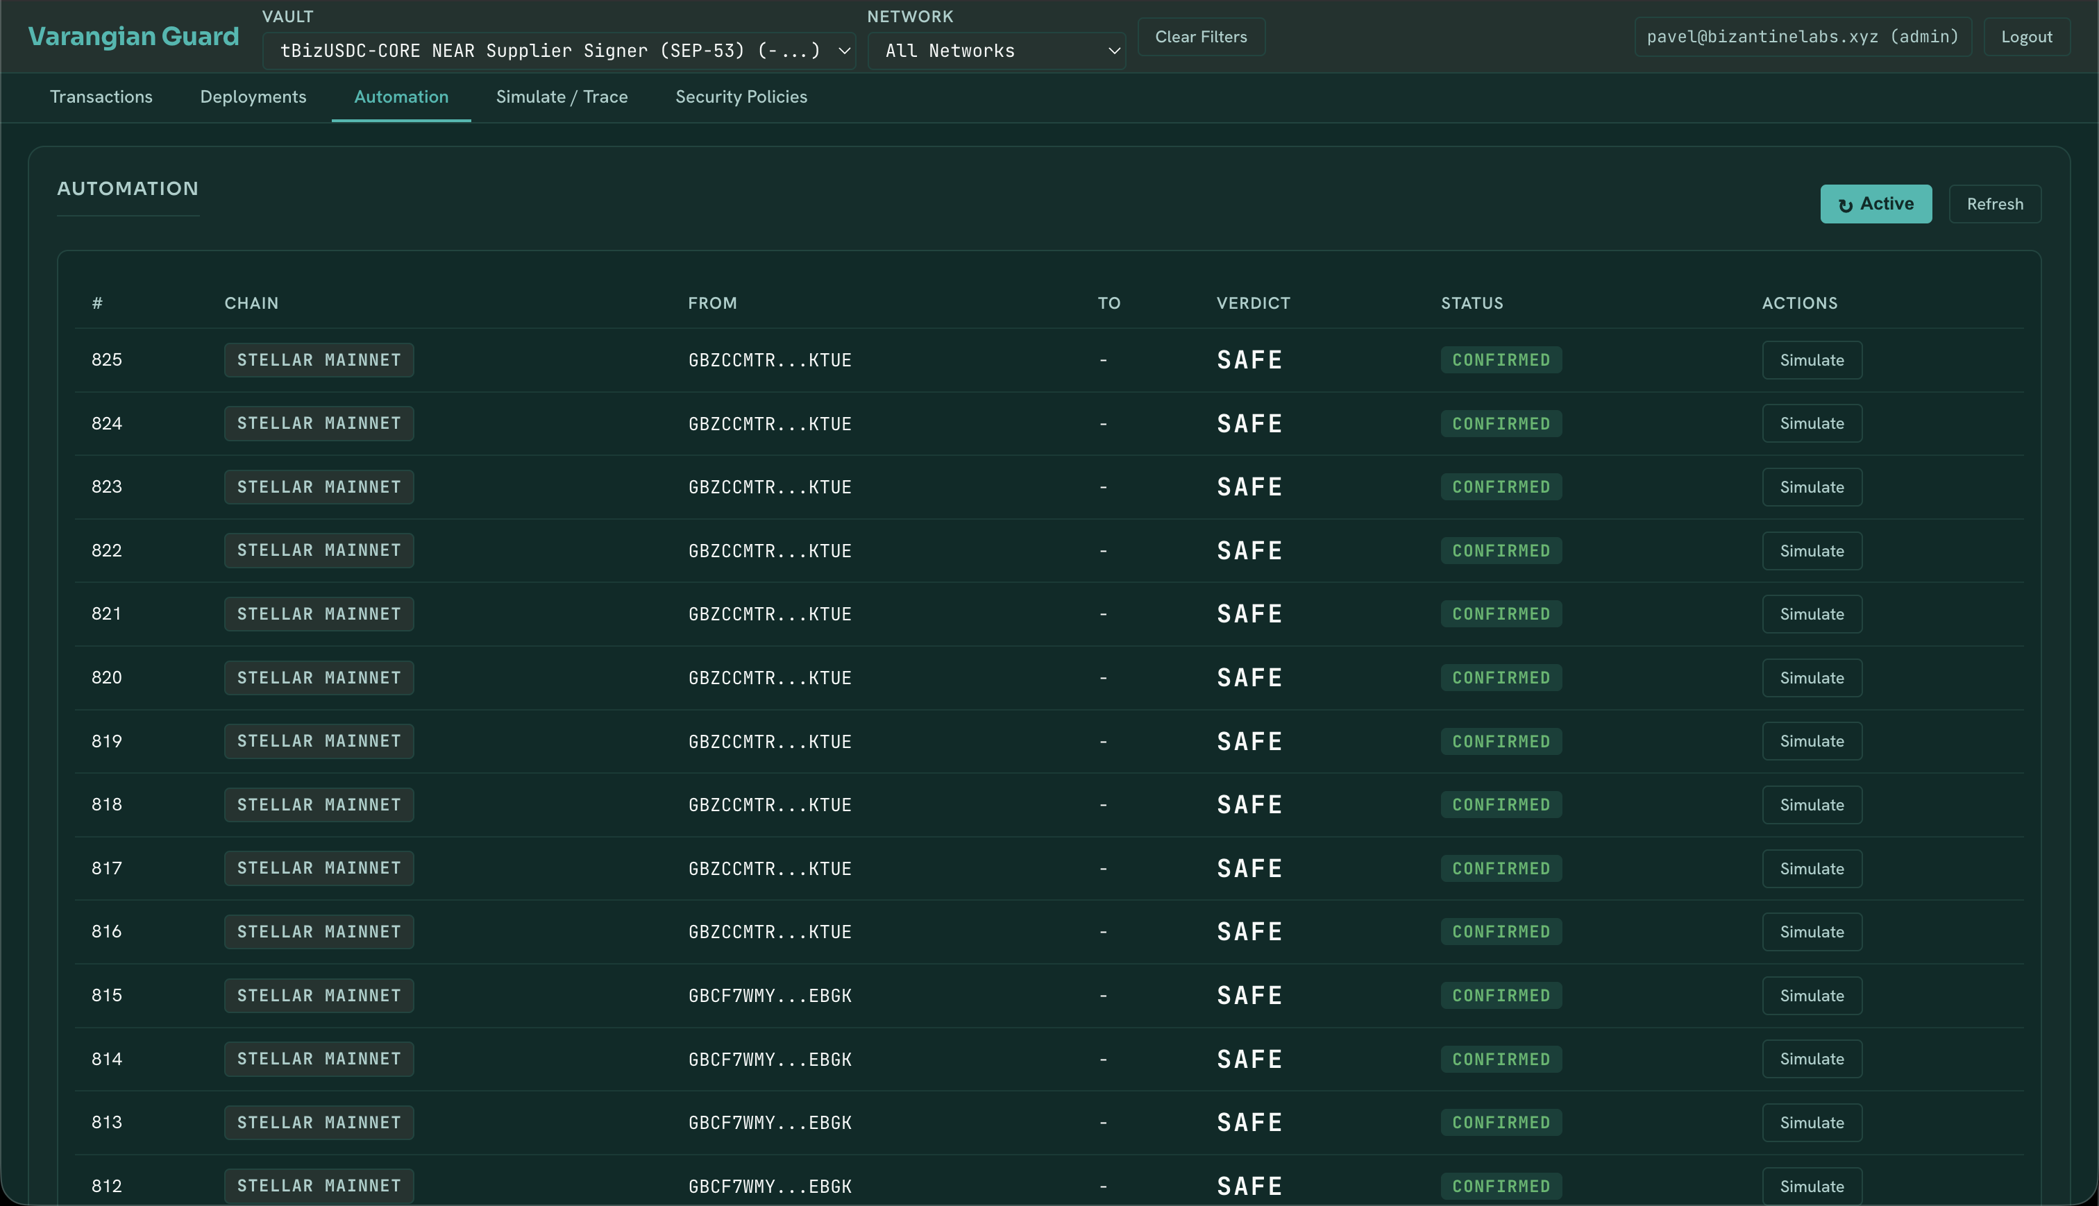Switch to the Deployments tab
The width and height of the screenshot is (2099, 1206).
253,97
